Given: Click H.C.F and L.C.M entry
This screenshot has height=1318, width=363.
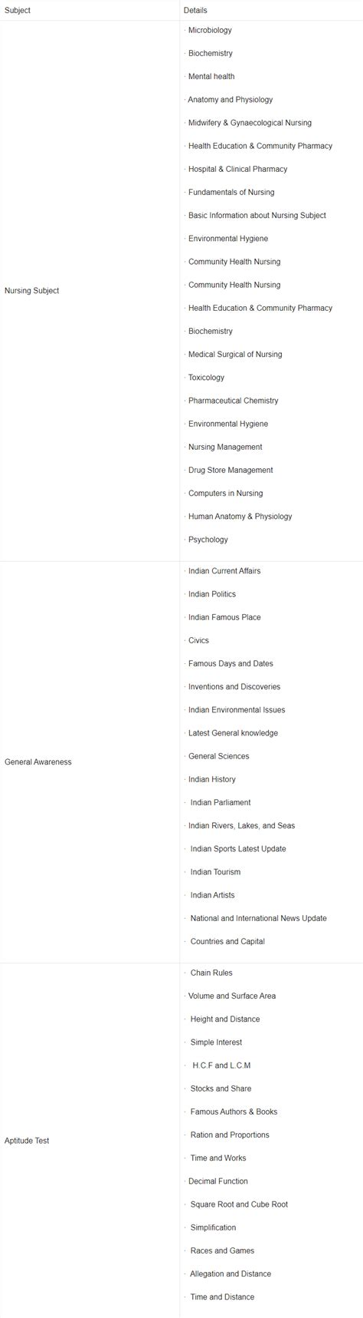Looking at the screenshot, I should point(221,1065).
